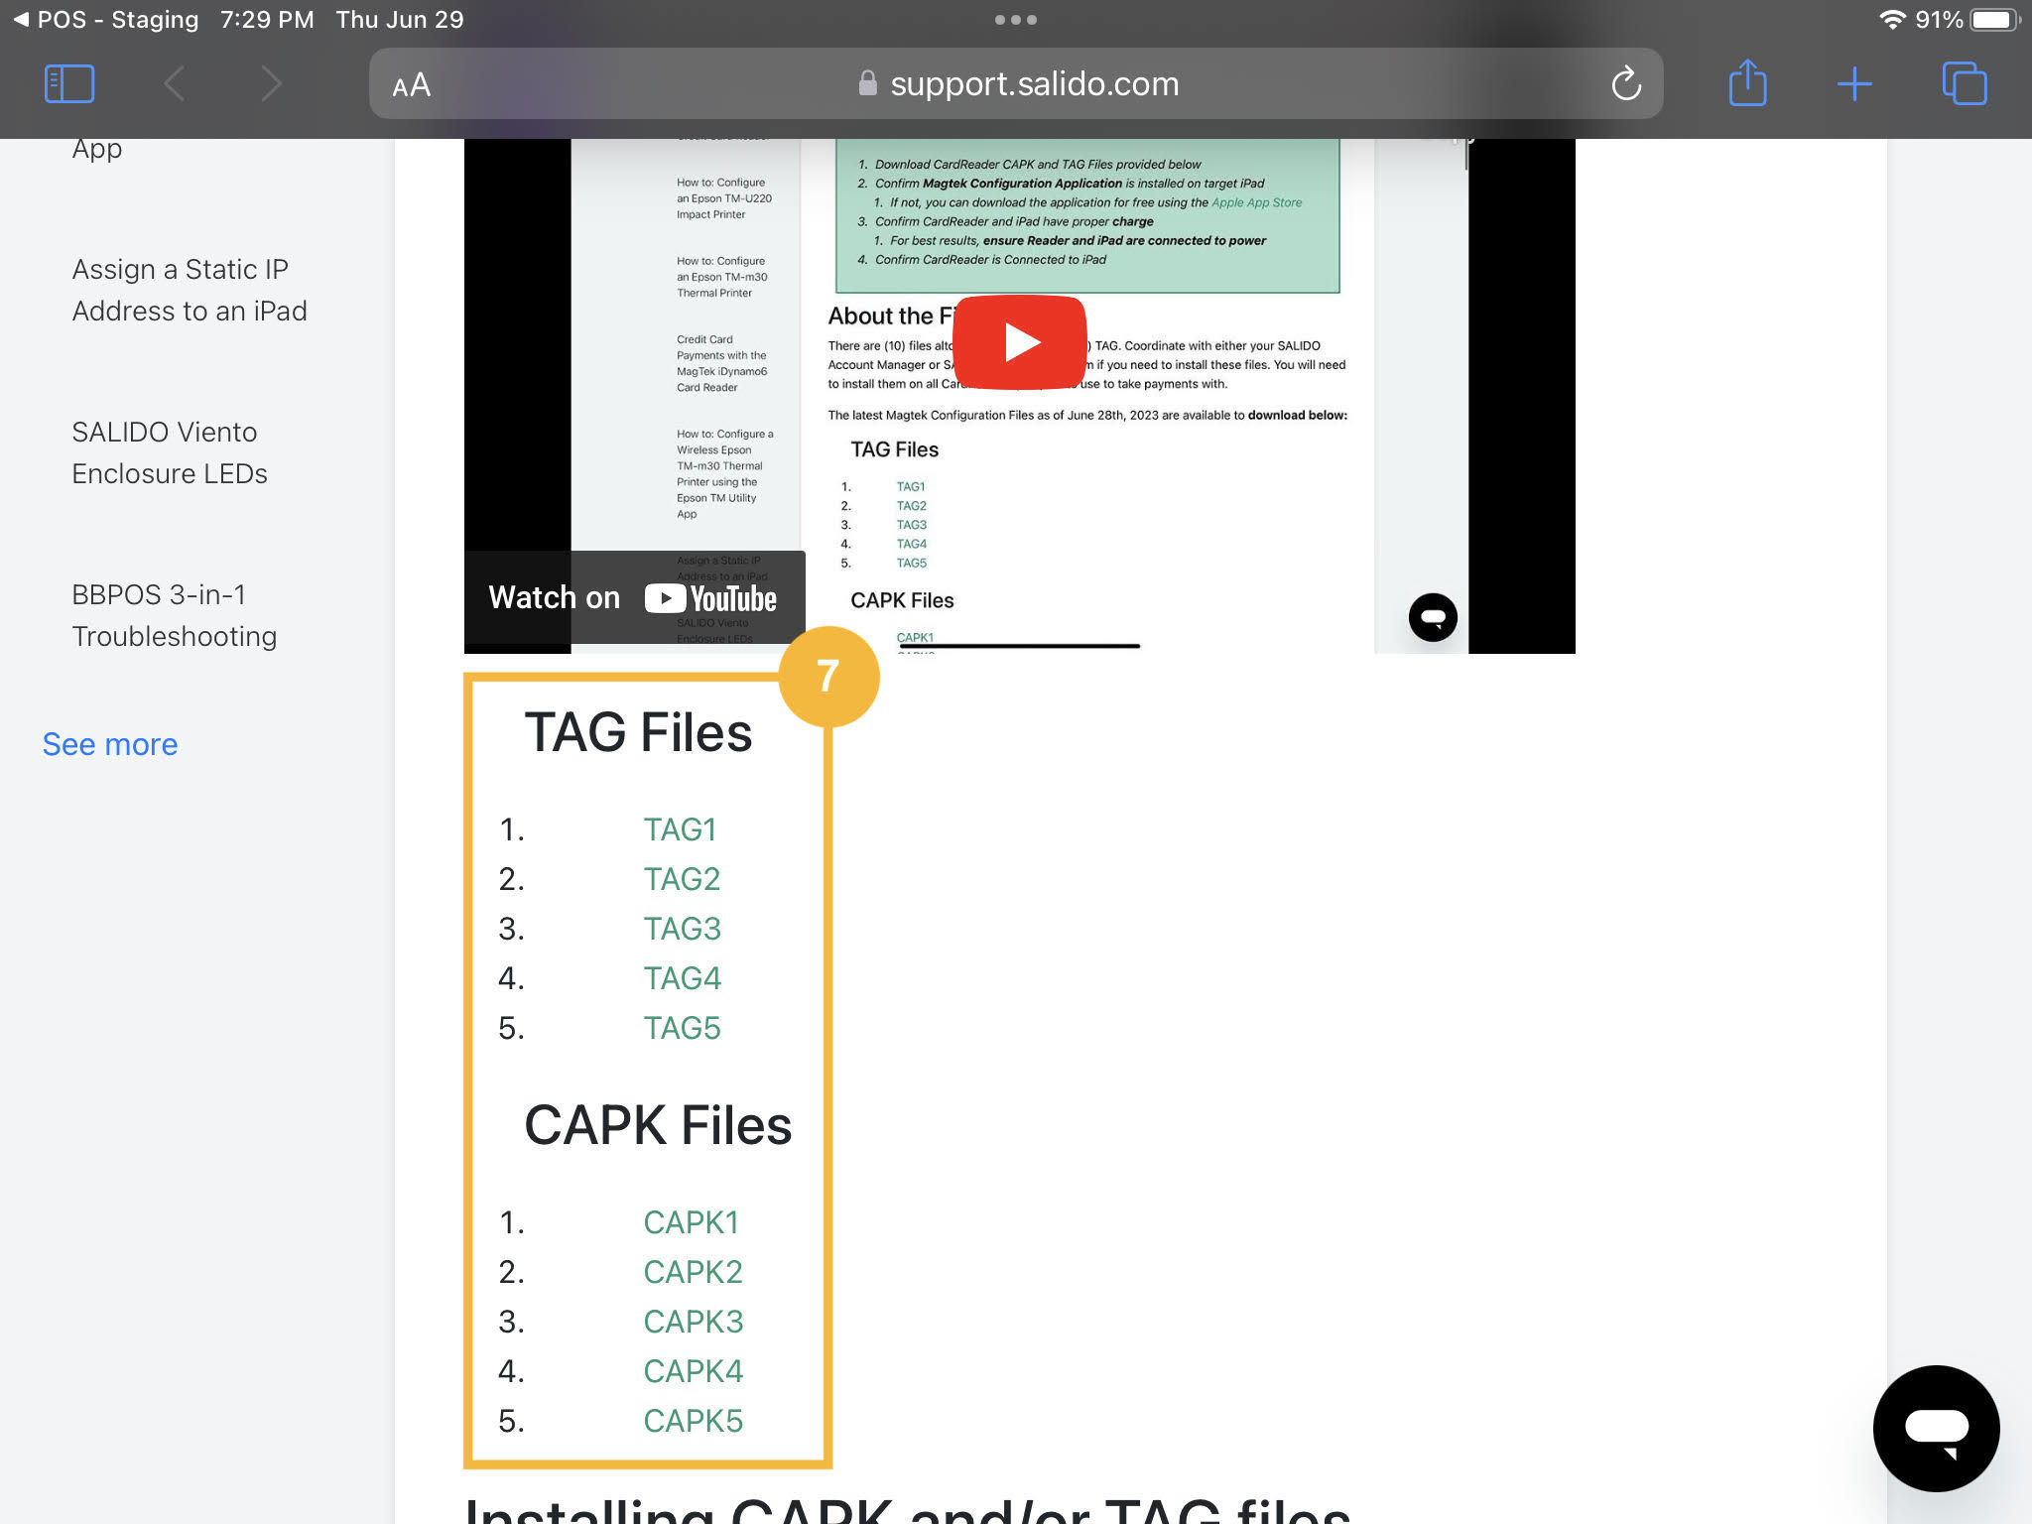Tap the 7:29 PM clock

(267, 20)
